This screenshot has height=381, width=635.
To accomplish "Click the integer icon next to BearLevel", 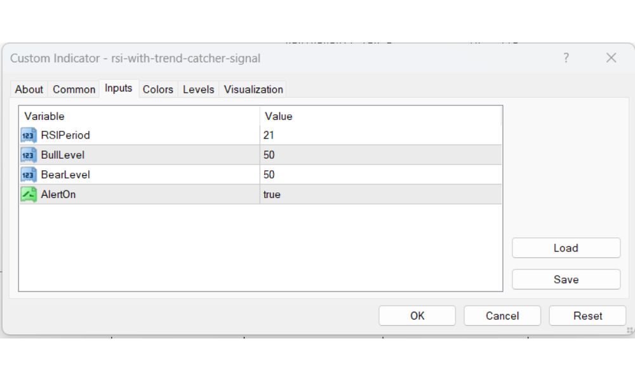I will click(29, 175).
